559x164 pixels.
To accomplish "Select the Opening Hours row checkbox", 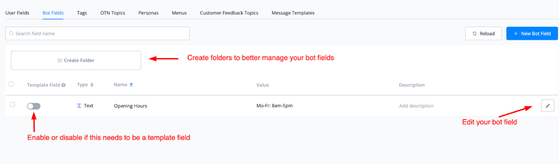I will (13, 105).
